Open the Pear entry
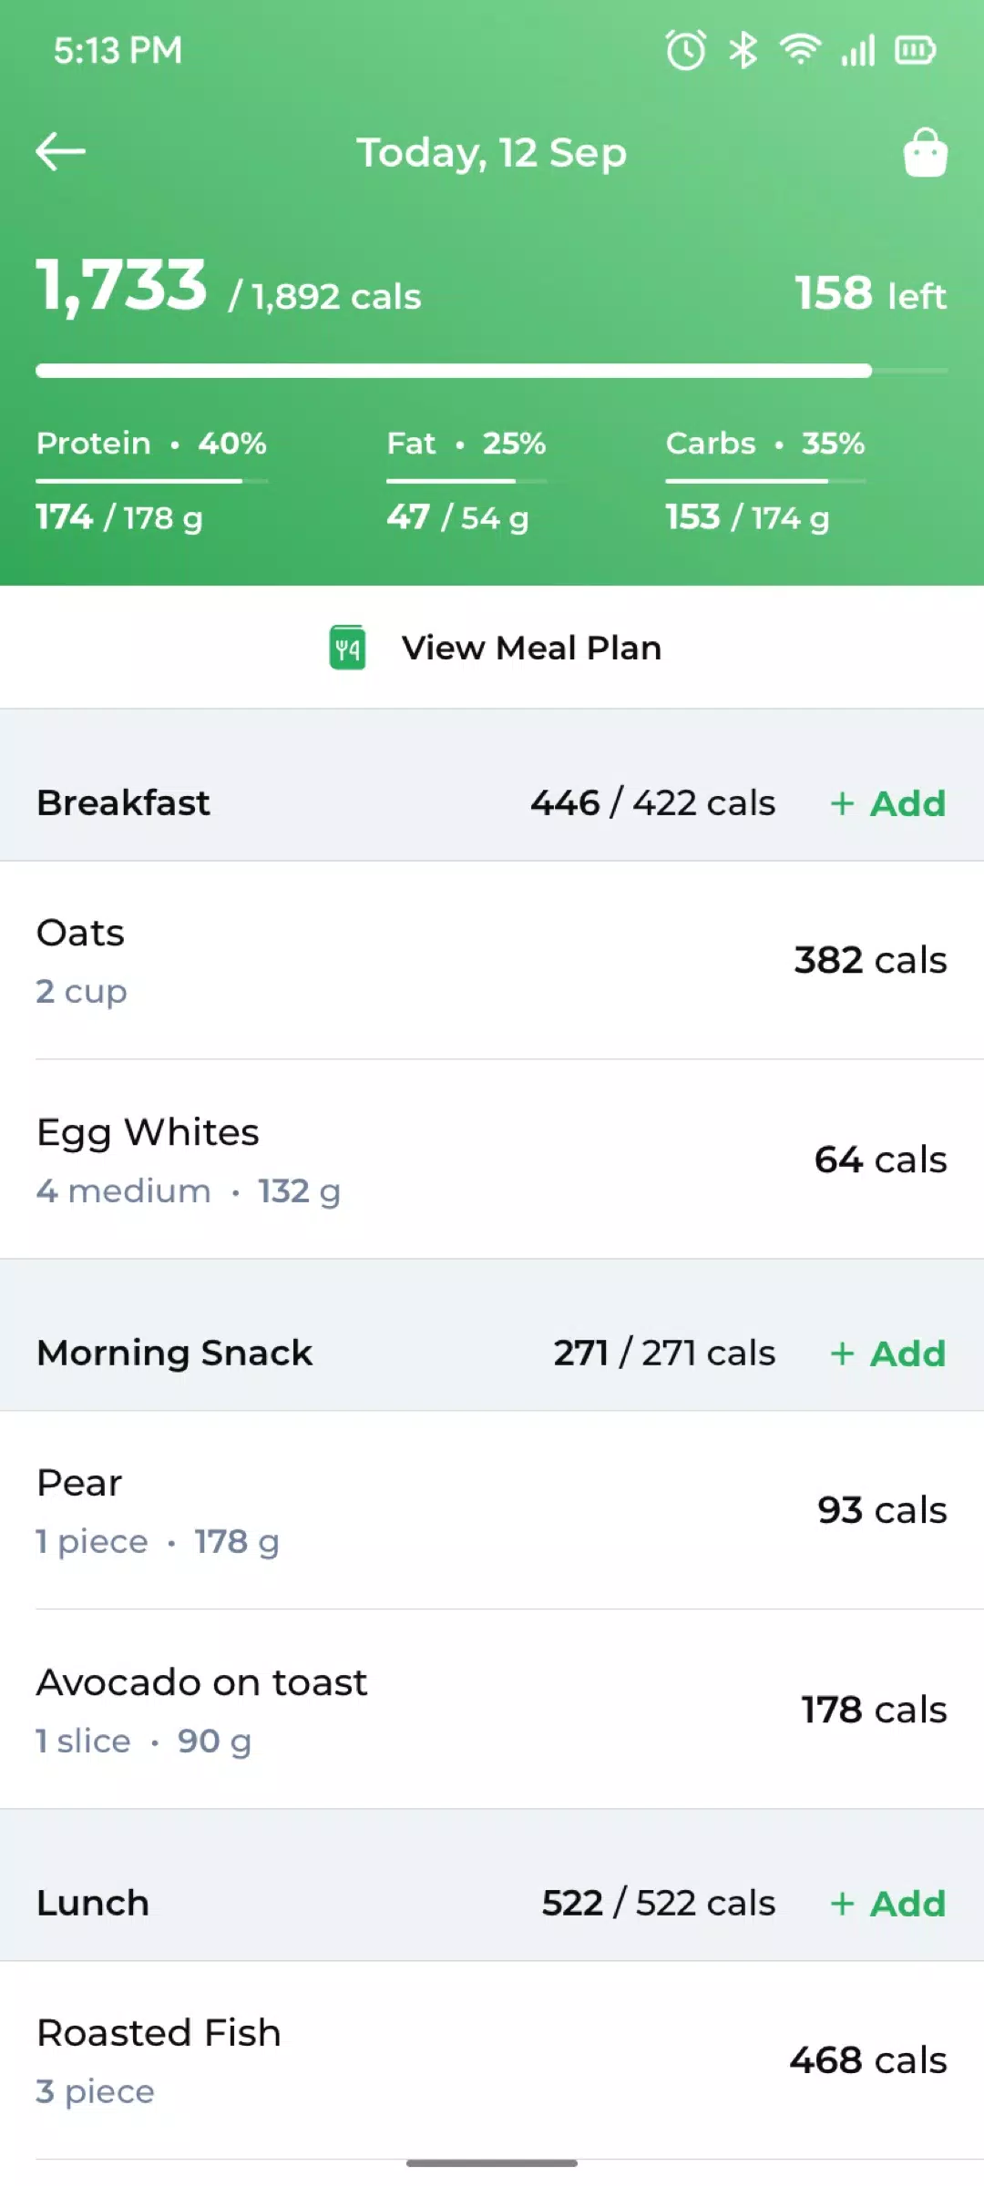984x2186 pixels. 492,1510
